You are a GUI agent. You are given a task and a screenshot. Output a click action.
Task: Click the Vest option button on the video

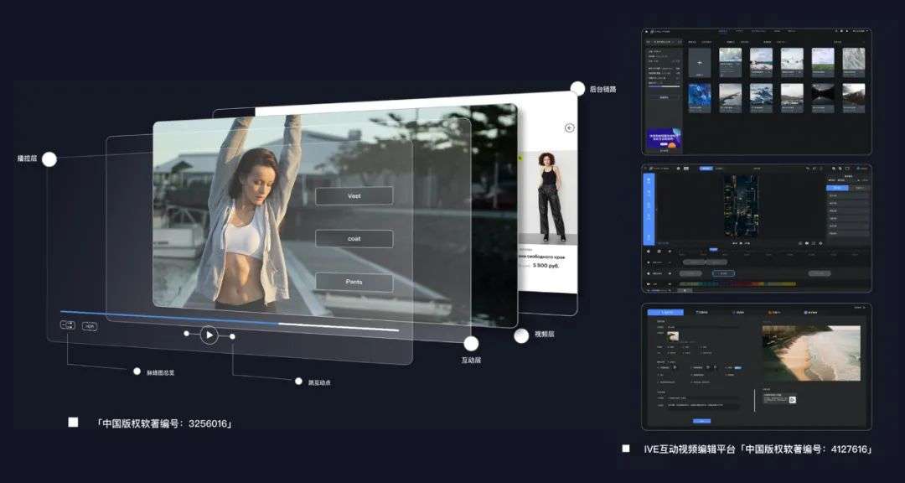click(354, 196)
